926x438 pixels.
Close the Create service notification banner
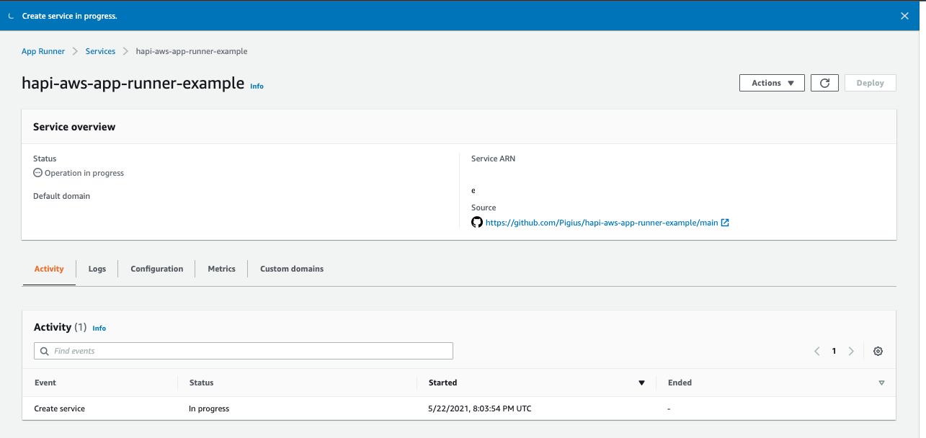click(905, 15)
